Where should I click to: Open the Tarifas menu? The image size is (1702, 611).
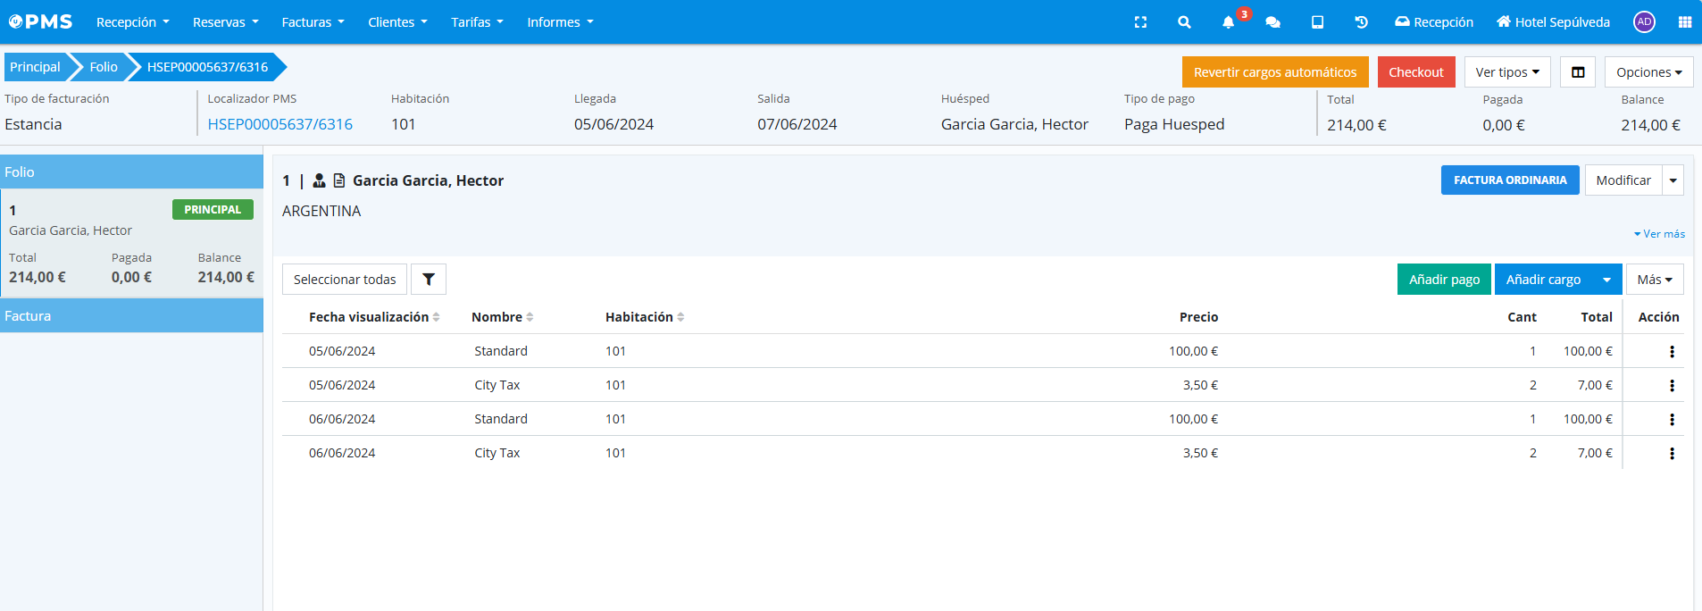click(x=478, y=22)
